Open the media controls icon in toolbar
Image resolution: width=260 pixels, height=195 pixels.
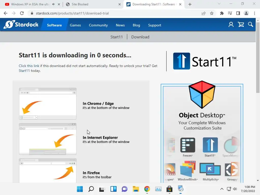coord(230,13)
